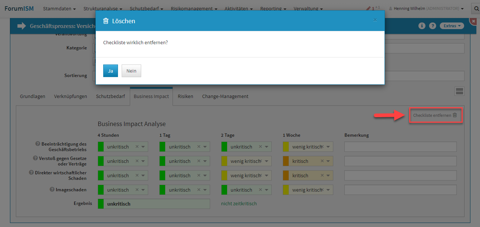Viewport: 480px width, 227px height.
Task: Click help icon beside Beeinträchtigung des Geschäftsbetriebs
Action: [x=38, y=144]
